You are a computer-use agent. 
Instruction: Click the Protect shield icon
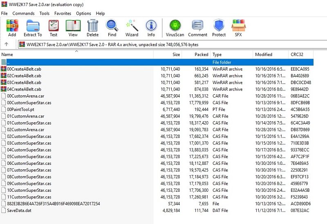click(219, 26)
